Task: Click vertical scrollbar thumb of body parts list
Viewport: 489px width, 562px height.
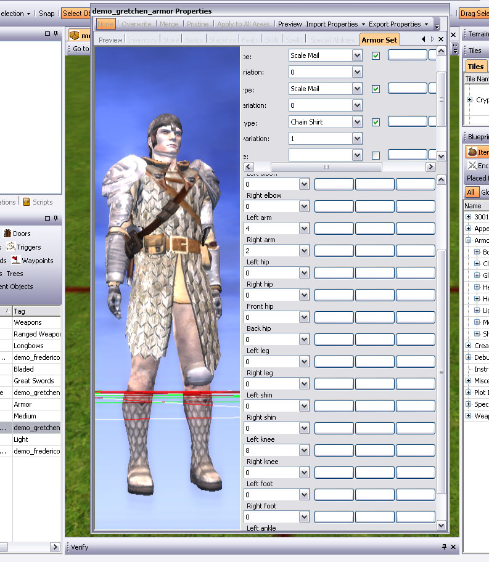Action: [x=442, y=372]
